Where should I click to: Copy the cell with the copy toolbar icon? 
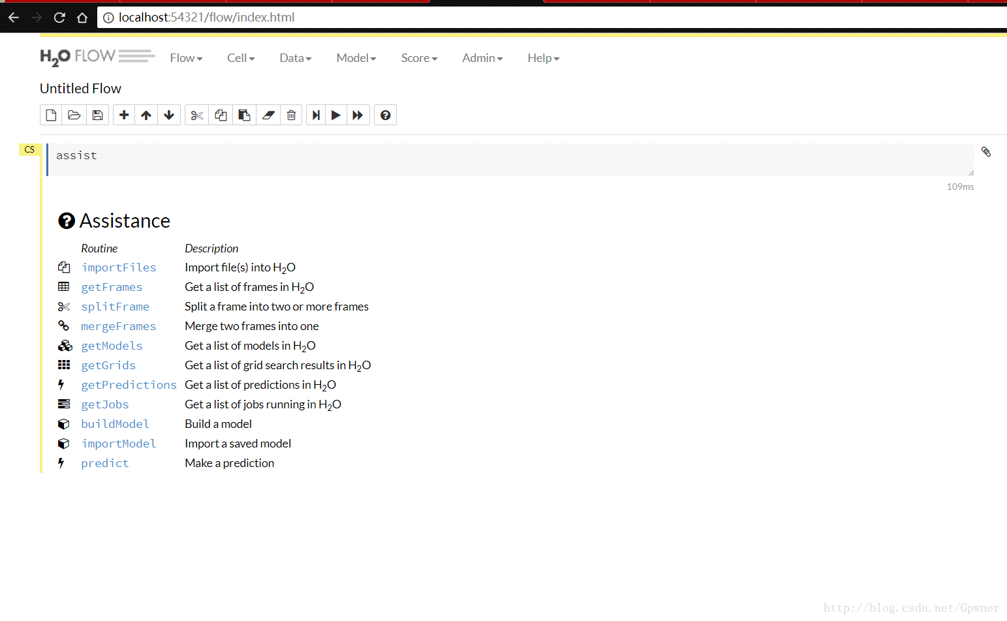pyautogui.click(x=221, y=115)
